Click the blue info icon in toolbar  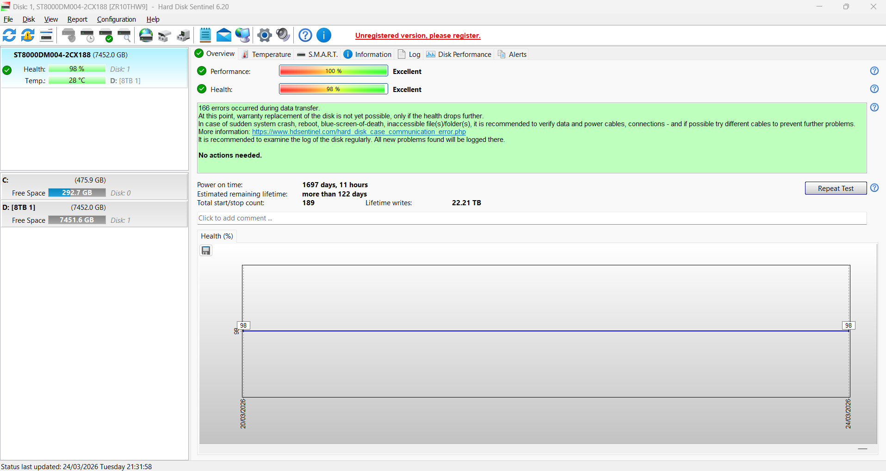tap(324, 35)
